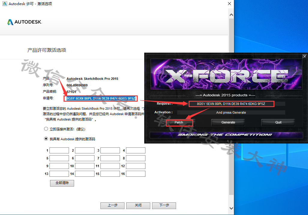308x215 pixels.
Task: Click activation code input box 1
Action: pos(59,150)
